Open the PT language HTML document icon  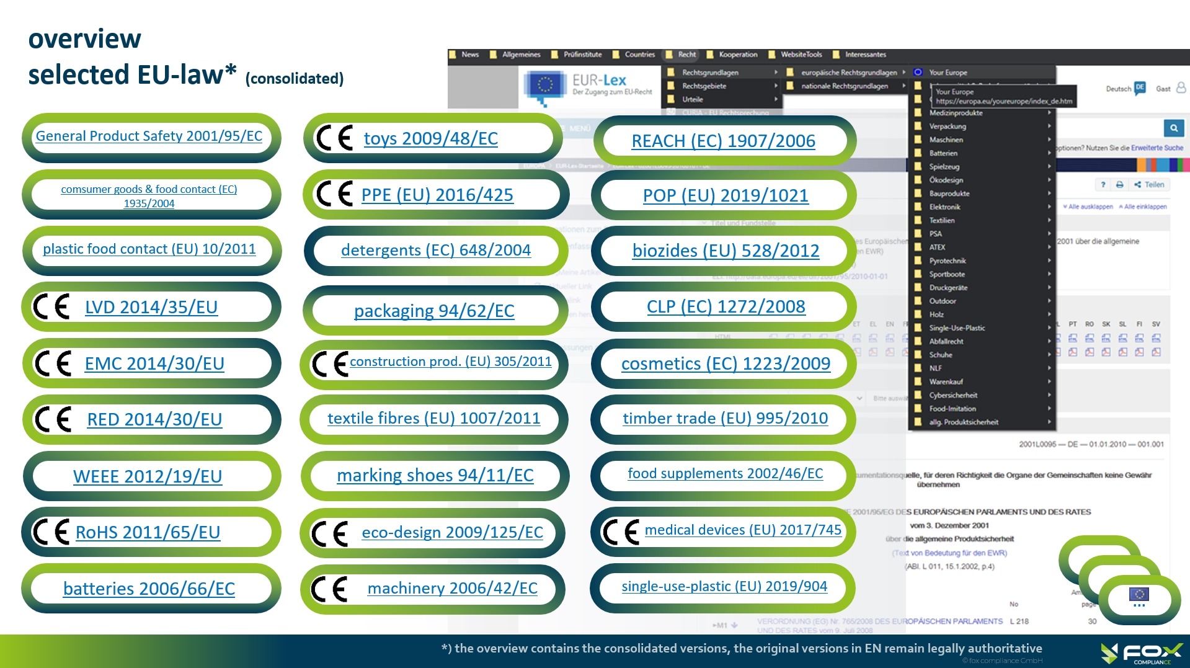click(x=1073, y=338)
